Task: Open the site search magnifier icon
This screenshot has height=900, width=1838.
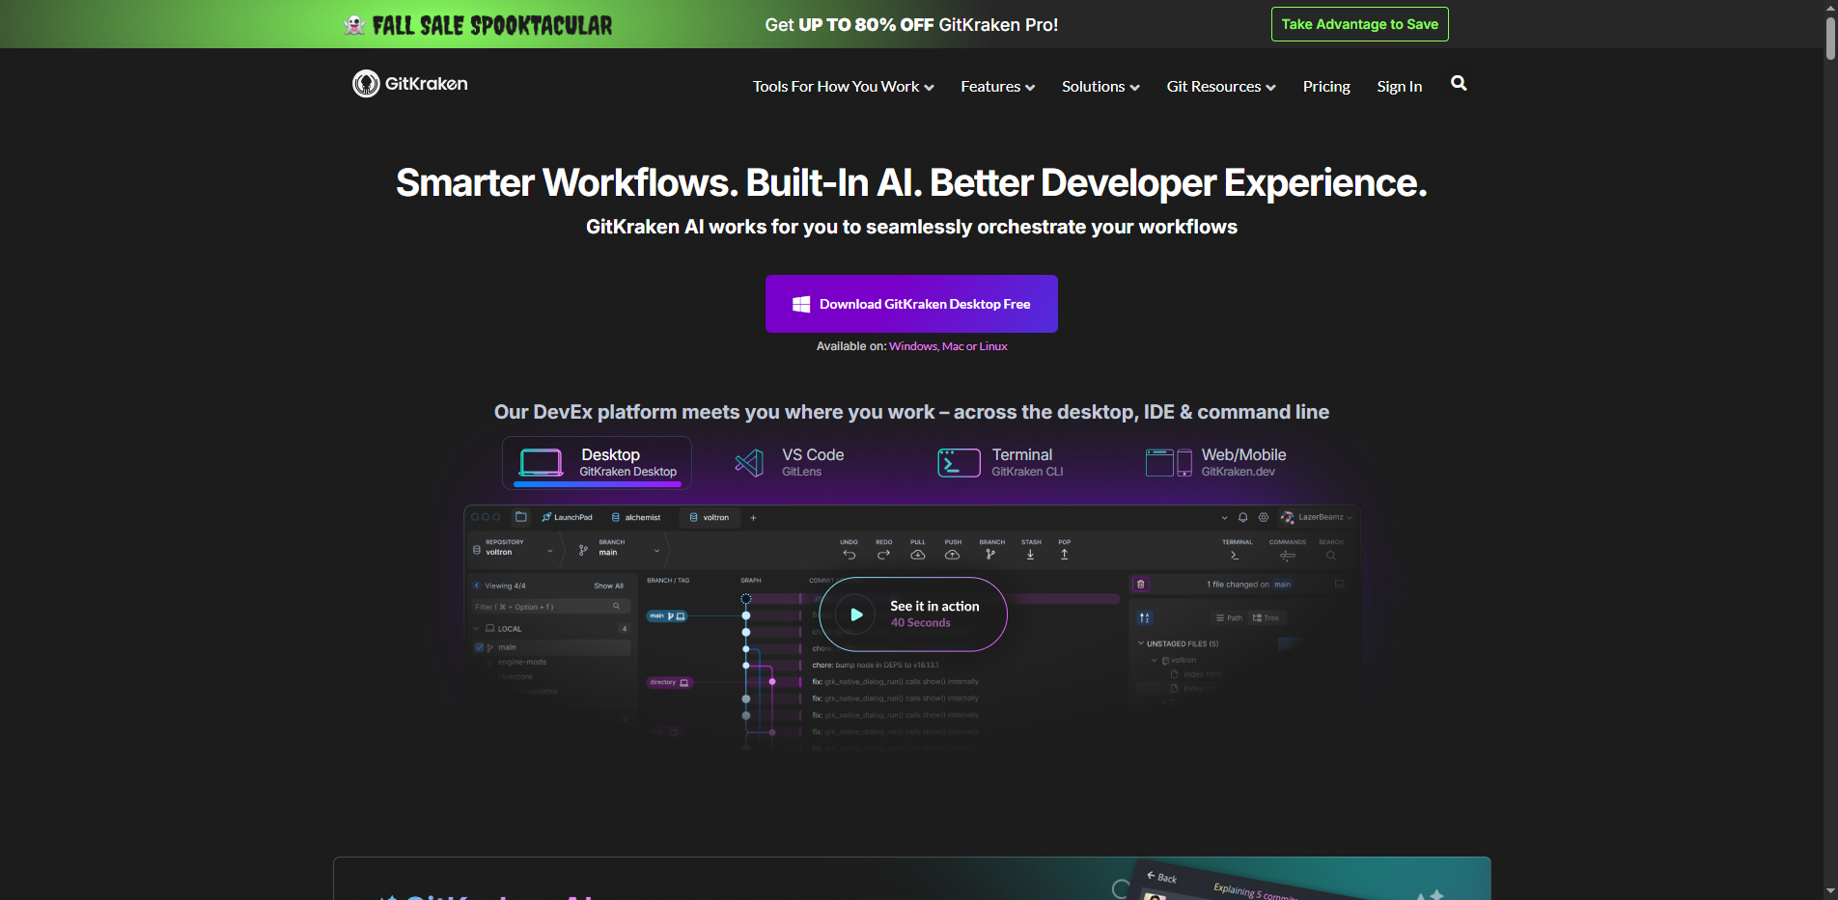Action: coord(1459,84)
